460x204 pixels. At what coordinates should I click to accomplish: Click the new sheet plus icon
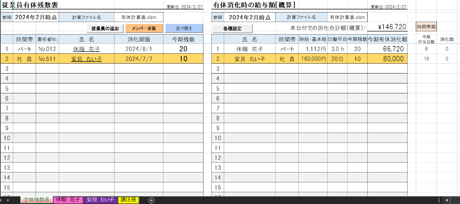(x=151, y=200)
